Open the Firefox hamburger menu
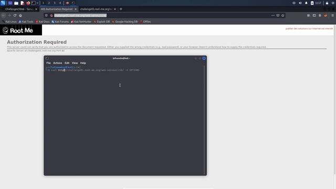 pyautogui.click(x=332, y=15)
